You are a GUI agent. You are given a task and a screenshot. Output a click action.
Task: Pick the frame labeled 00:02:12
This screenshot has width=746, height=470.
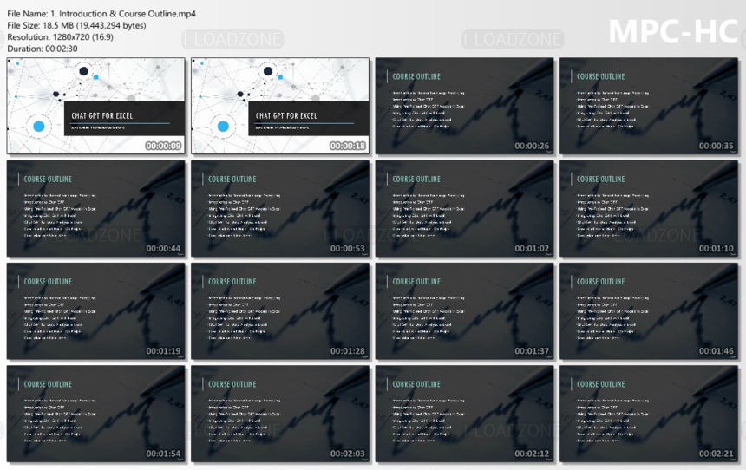464,414
